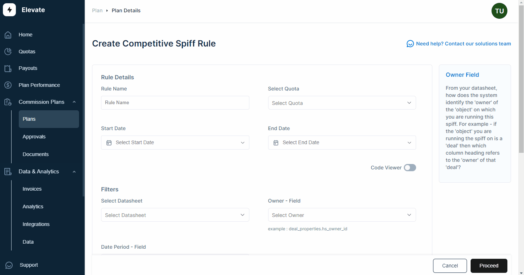Collapse the Data & Analytics section
Screen dimensions: 524x275
coord(74,172)
